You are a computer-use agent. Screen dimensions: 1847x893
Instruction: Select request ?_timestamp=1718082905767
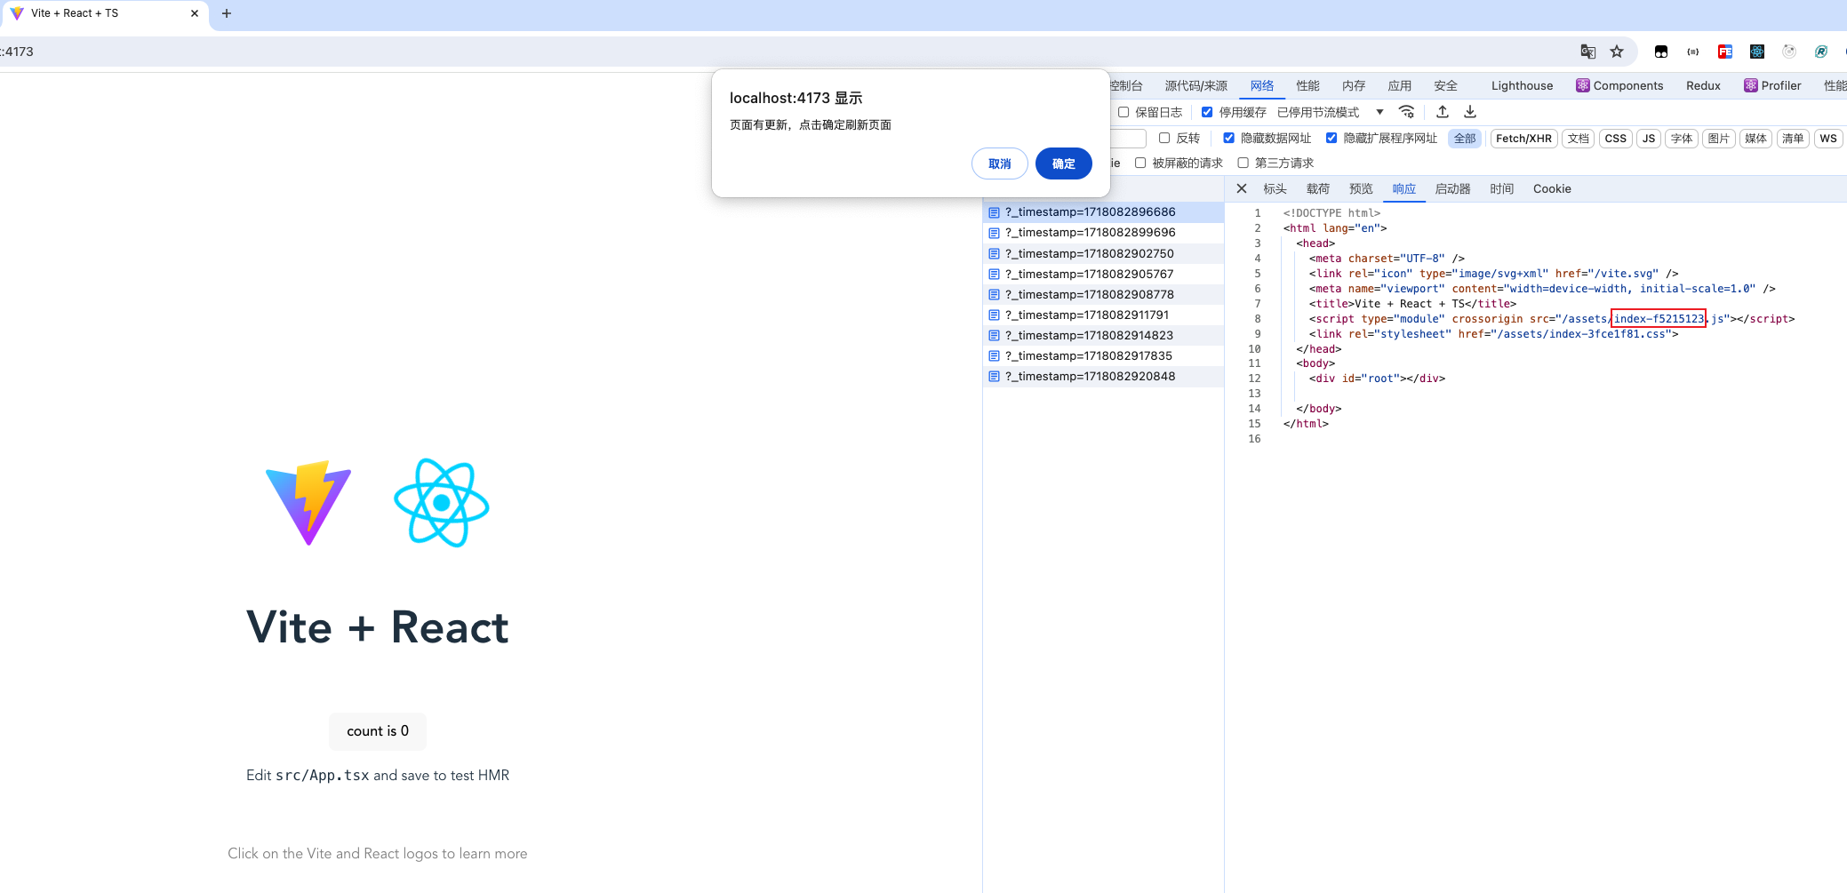(1103, 274)
